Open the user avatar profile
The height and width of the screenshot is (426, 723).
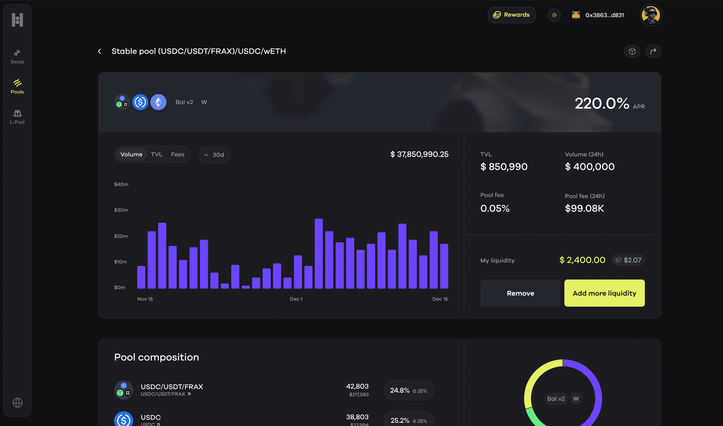click(651, 15)
